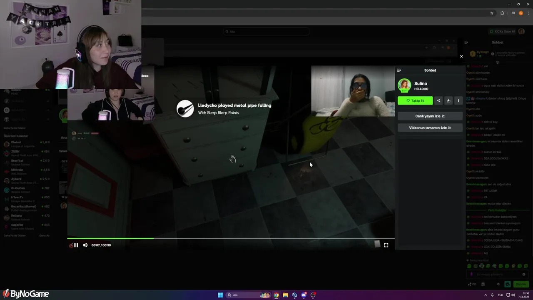Download the clip using download icon
This screenshot has height=300, width=533.
[448, 100]
